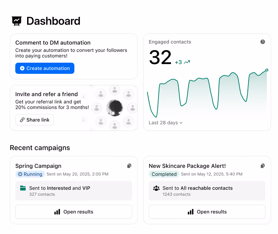The height and width of the screenshot is (234, 278).
Task: Open help for Engaged contacts
Action: point(263,42)
